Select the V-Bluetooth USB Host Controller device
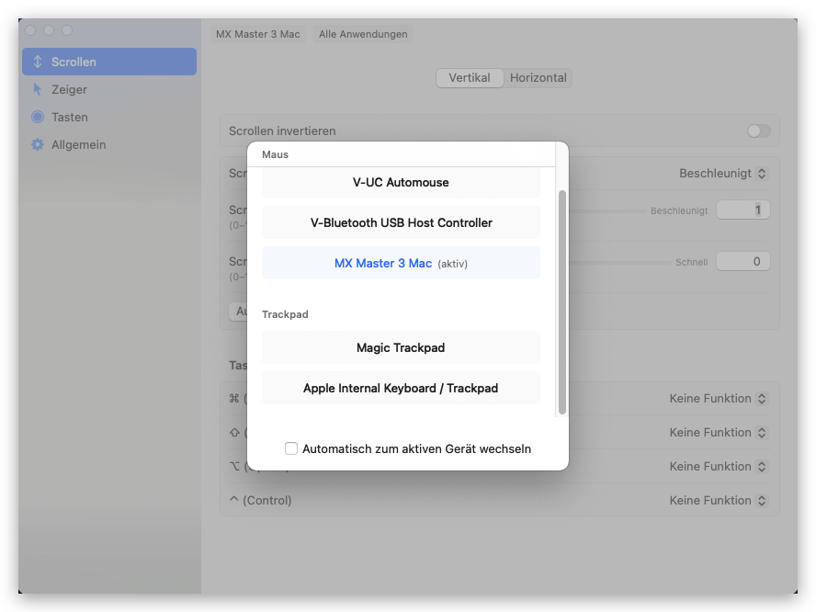This screenshot has height=612, width=816. click(x=401, y=222)
